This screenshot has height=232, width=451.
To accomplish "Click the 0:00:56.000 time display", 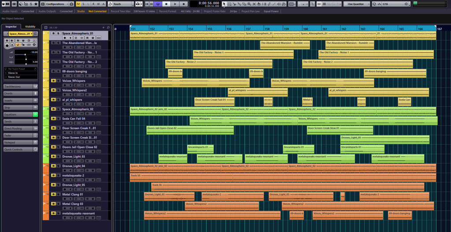I will [x=209, y=3].
